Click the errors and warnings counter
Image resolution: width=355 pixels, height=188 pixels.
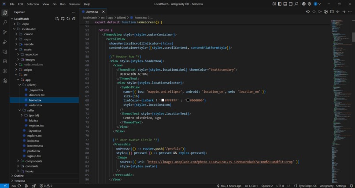[x=46, y=186]
